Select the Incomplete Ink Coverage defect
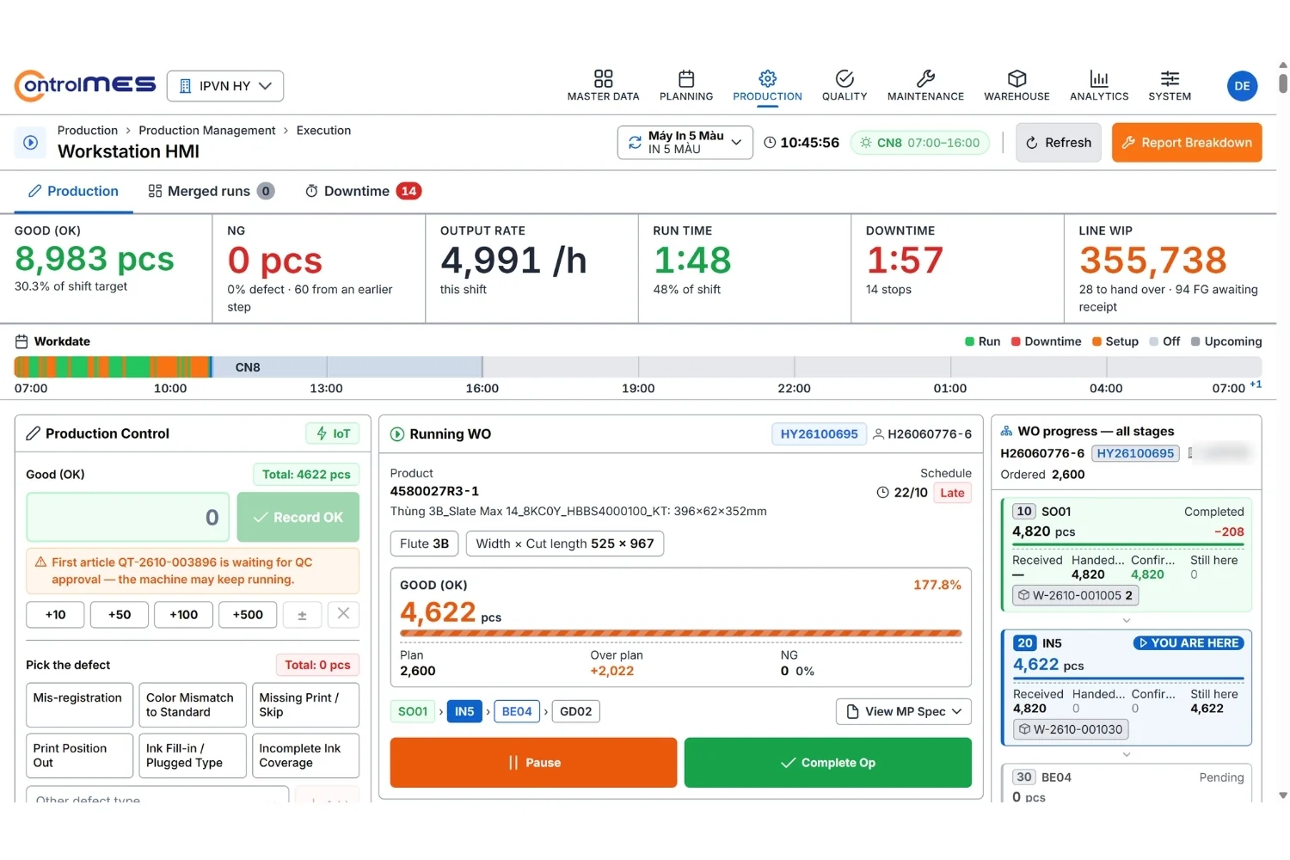The width and height of the screenshot is (1290, 860). click(305, 756)
